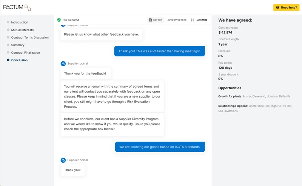This screenshot has width=302, height=186.
Task: Click the MAXIMIZE label
Action: (x=202, y=20)
